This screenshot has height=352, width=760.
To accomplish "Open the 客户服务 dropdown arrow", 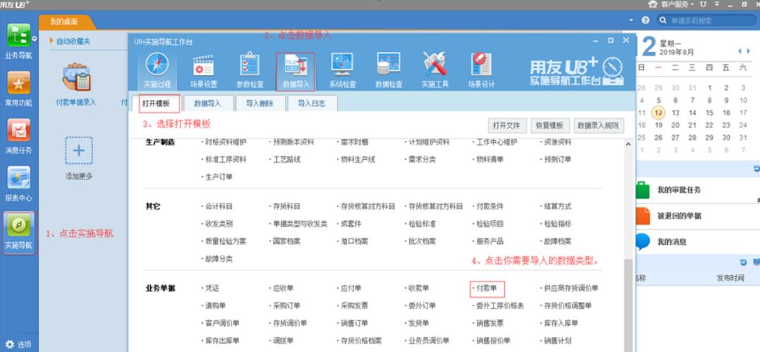I will [x=692, y=4].
